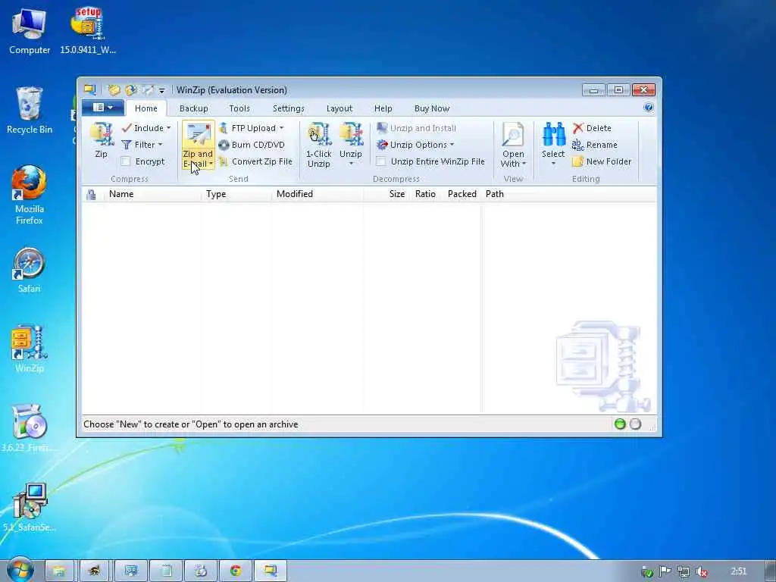Select the Mozilla Firefox desktop shortcut
This screenshot has height=582, width=776.
click(x=30, y=196)
